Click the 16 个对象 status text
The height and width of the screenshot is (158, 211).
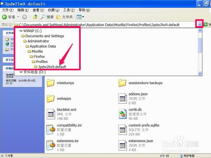coord(7,156)
